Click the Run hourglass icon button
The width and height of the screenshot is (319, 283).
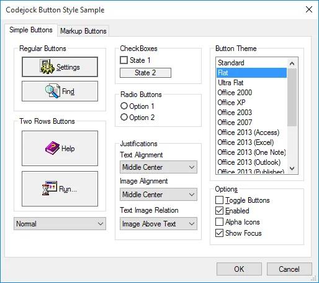point(60,188)
